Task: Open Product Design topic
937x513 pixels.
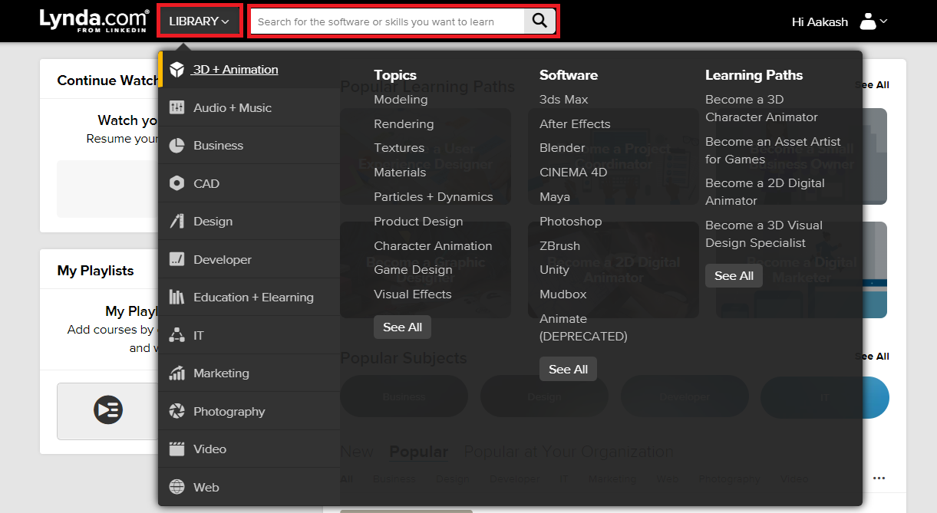Action: (x=418, y=222)
